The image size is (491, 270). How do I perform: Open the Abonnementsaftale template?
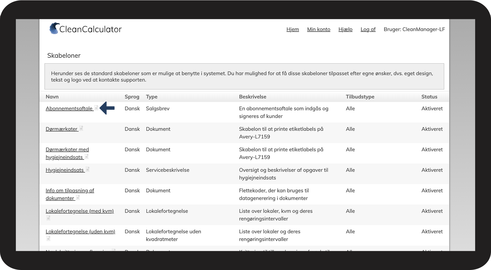pos(69,108)
